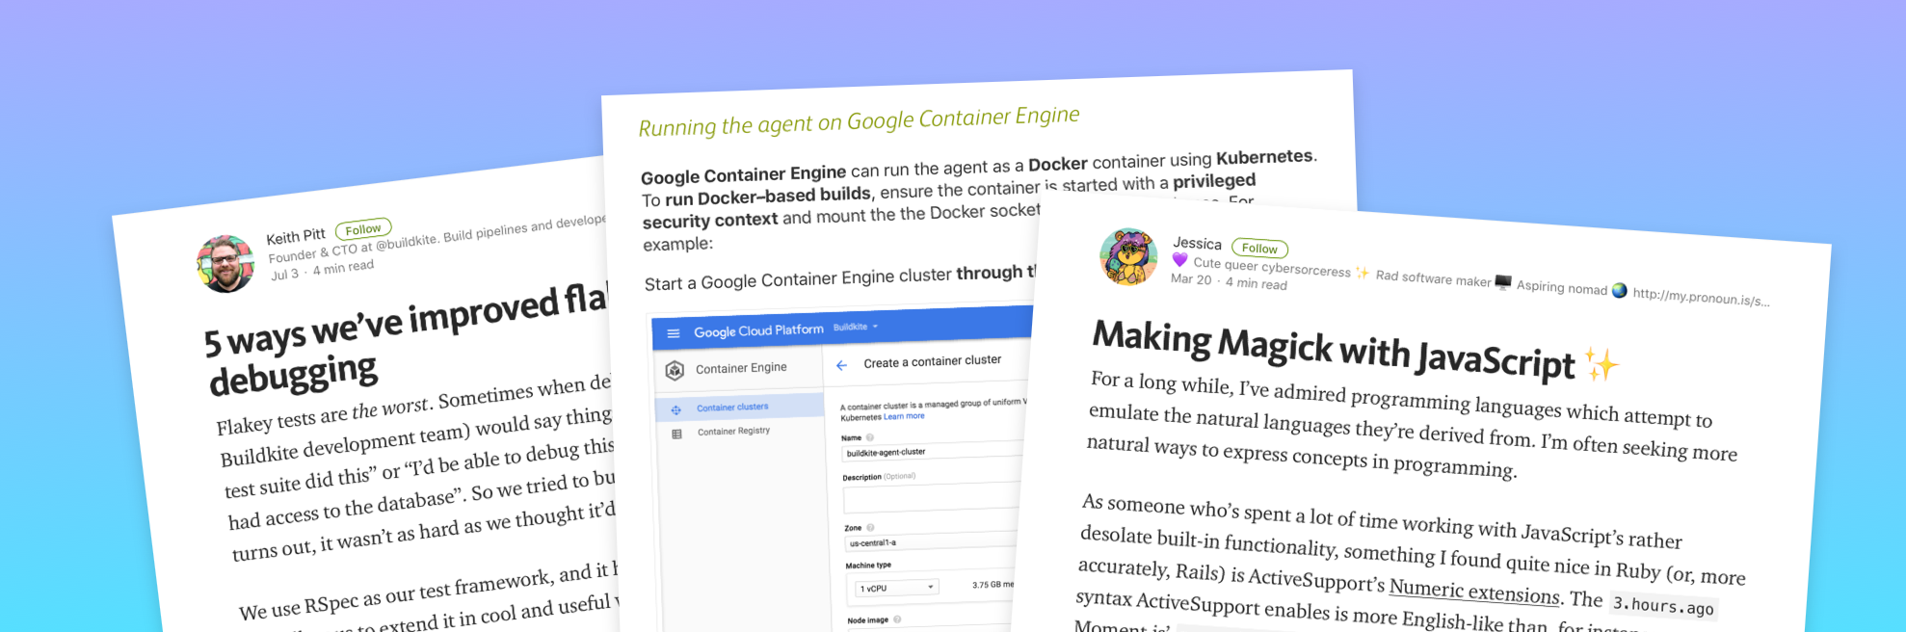Open the Numeric extensions link
Viewport: 1906px width, 632px height.
(x=1474, y=591)
